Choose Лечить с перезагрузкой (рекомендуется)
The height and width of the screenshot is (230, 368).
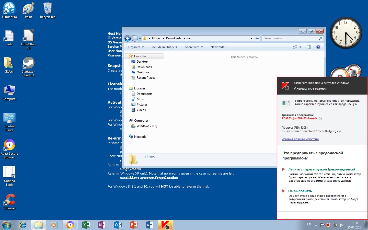tap(321, 169)
